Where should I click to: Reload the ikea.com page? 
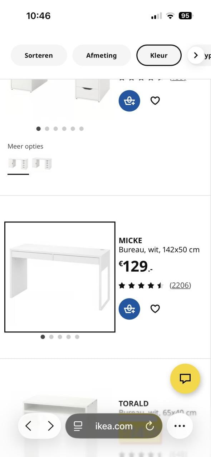click(150, 426)
